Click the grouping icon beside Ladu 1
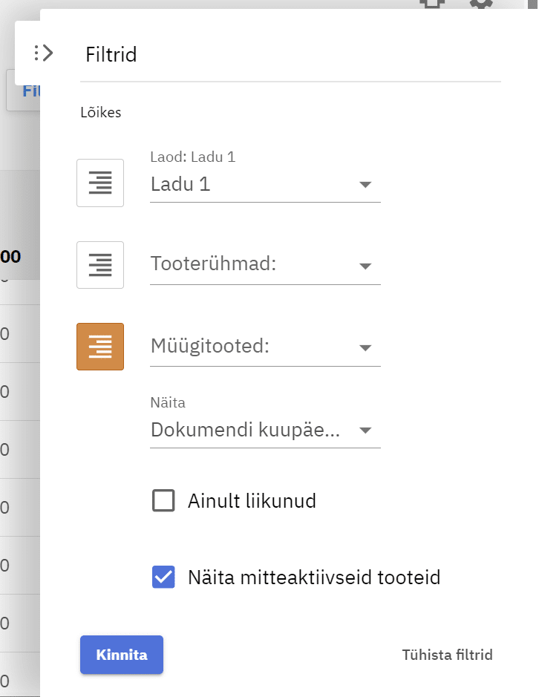The height and width of the screenshot is (697, 539). coord(100,183)
